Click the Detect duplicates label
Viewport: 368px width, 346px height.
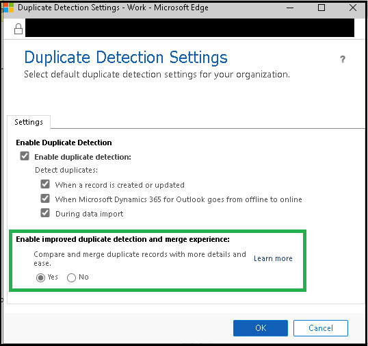coord(66,170)
